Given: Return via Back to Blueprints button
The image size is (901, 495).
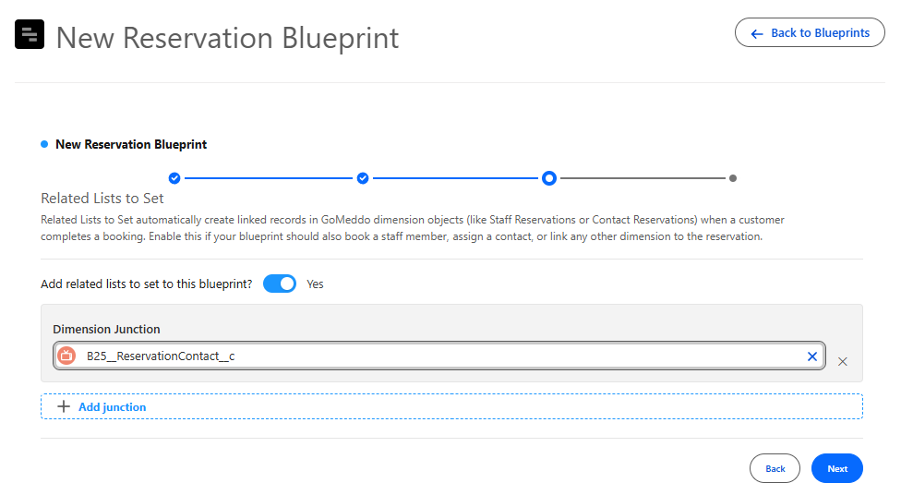Looking at the screenshot, I should 810,32.
